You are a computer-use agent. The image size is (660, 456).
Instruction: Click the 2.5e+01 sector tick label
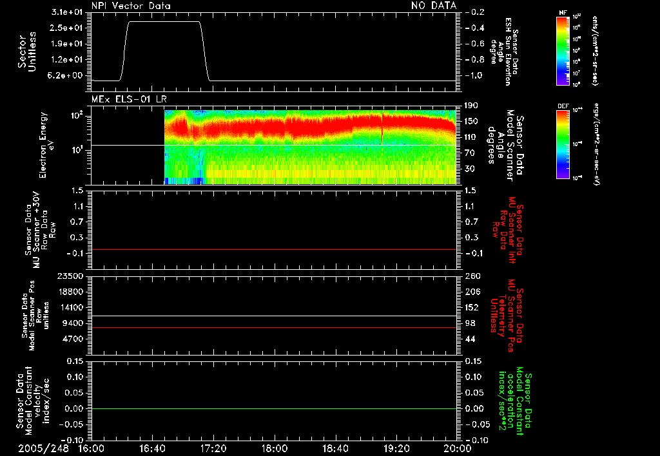66,28
